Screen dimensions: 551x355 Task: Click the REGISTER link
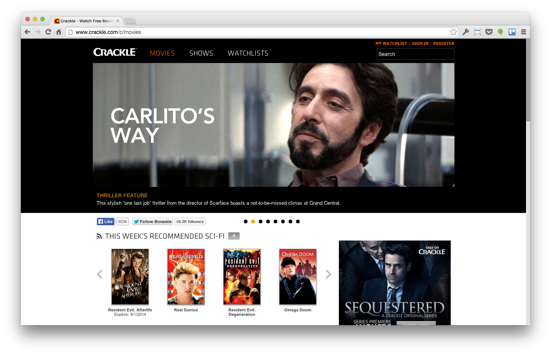pos(444,44)
